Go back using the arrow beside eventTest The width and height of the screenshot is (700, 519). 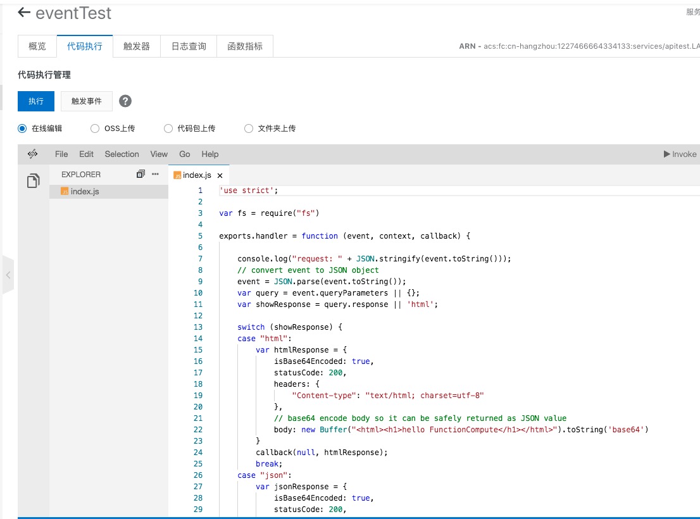[x=24, y=13]
